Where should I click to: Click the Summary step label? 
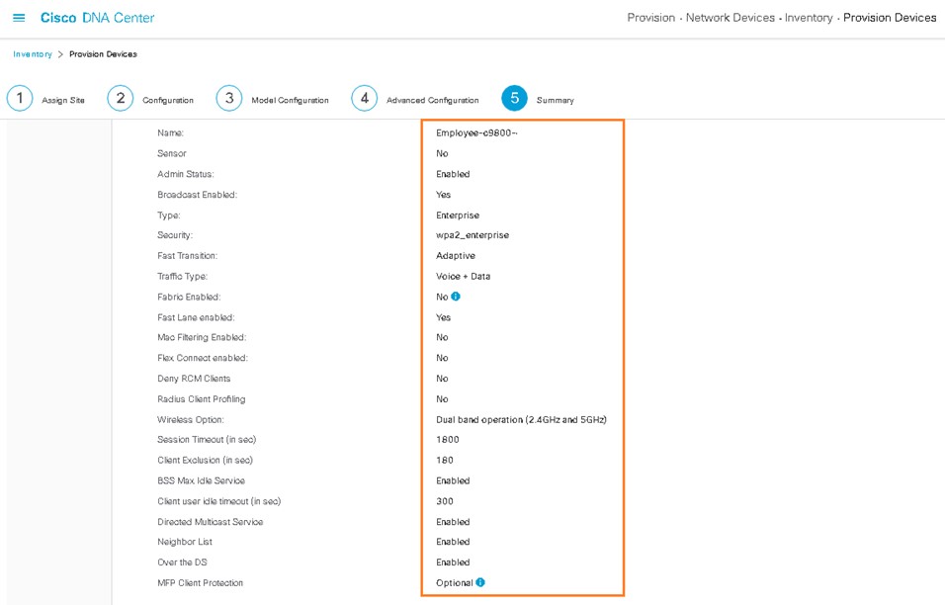[556, 100]
